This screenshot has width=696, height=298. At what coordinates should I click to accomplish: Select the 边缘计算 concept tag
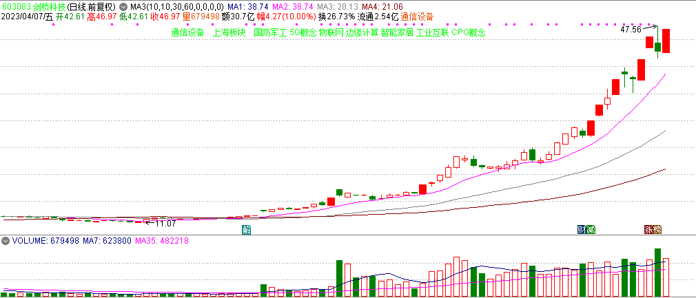pos(362,32)
